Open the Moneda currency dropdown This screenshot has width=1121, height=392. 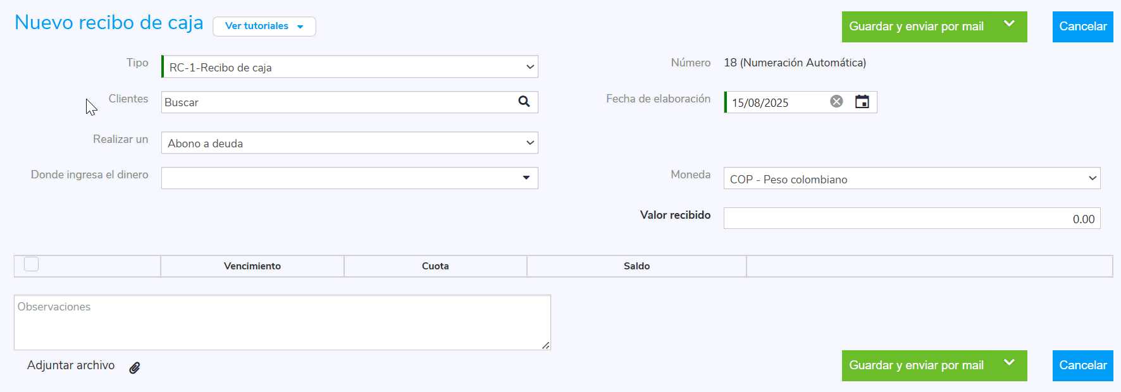click(x=911, y=179)
